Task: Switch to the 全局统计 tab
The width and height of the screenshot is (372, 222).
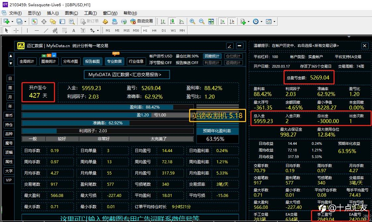Action: coord(27,61)
